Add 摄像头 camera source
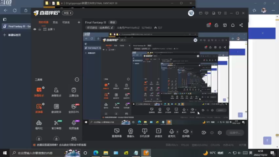The image size is (279, 157). [x=130, y=133]
